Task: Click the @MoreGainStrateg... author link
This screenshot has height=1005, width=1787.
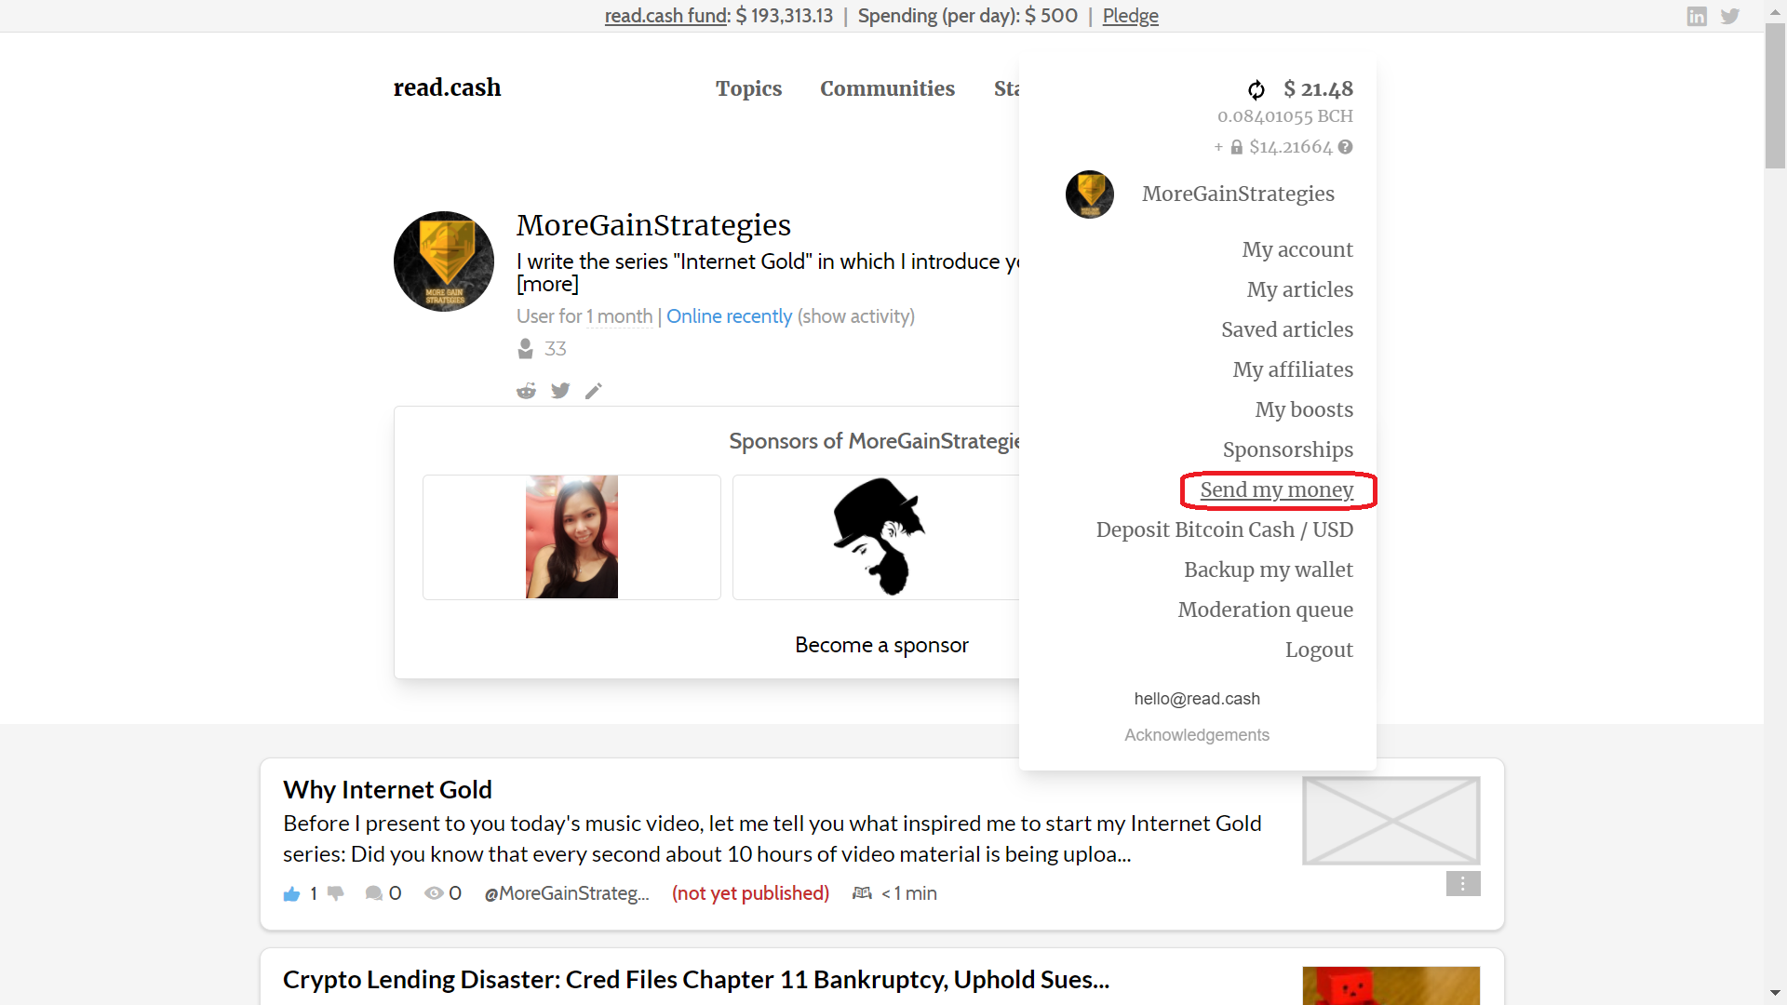Action: point(567,893)
